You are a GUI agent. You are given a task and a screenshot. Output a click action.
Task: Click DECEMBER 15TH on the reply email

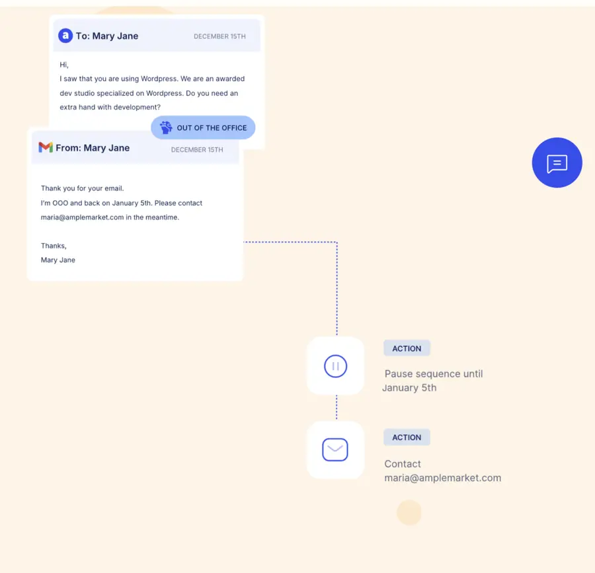(197, 150)
